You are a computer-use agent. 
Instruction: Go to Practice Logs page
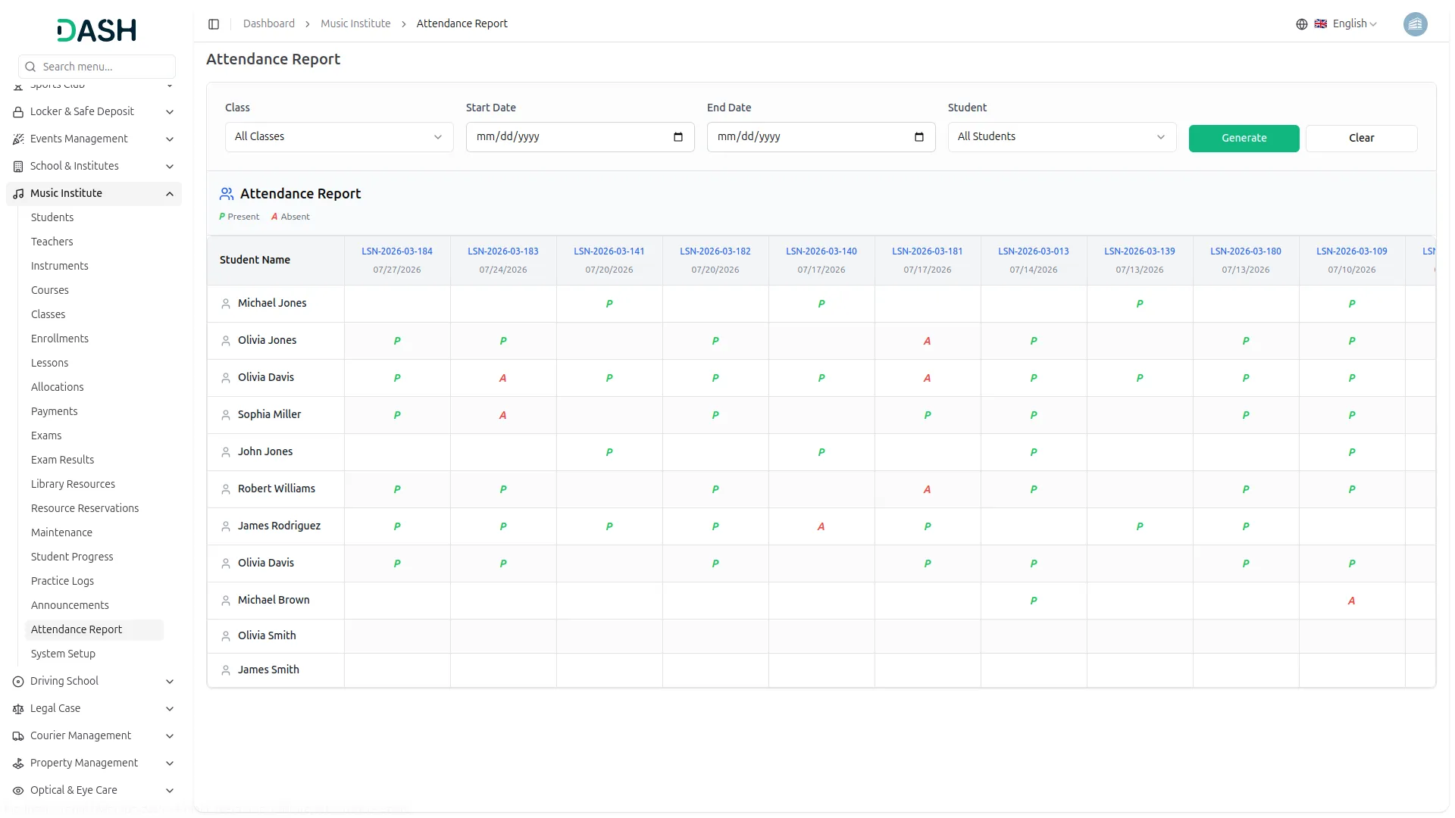tap(62, 581)
